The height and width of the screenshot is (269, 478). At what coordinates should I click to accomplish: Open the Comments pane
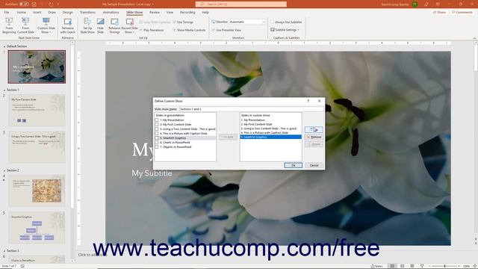point(462,12)
